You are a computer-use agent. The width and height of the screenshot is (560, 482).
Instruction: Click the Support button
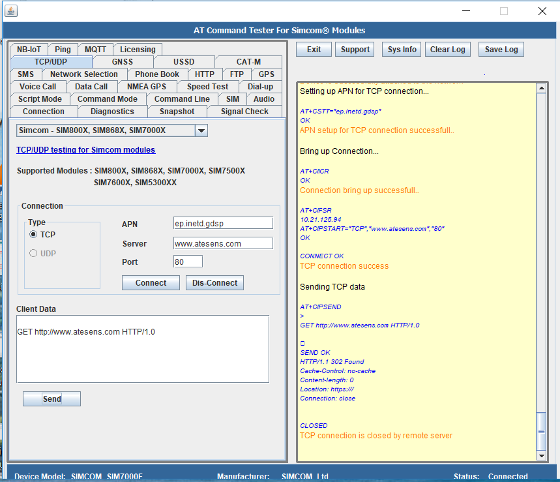355,50
